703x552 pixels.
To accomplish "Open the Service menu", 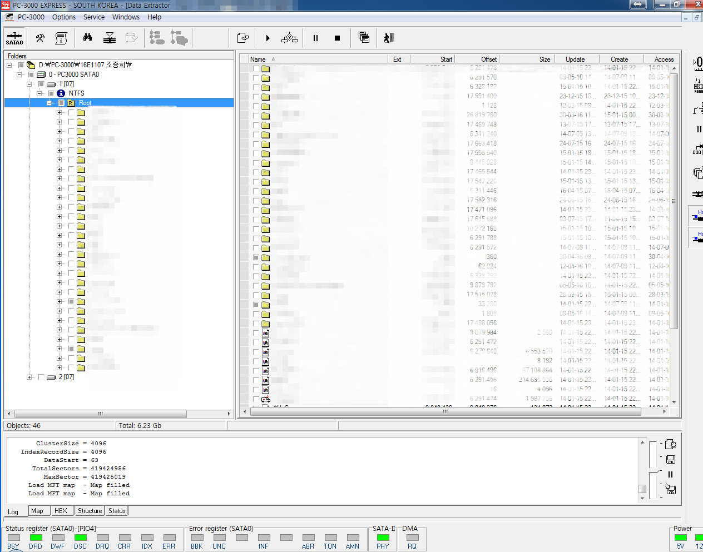I will 94,17.
